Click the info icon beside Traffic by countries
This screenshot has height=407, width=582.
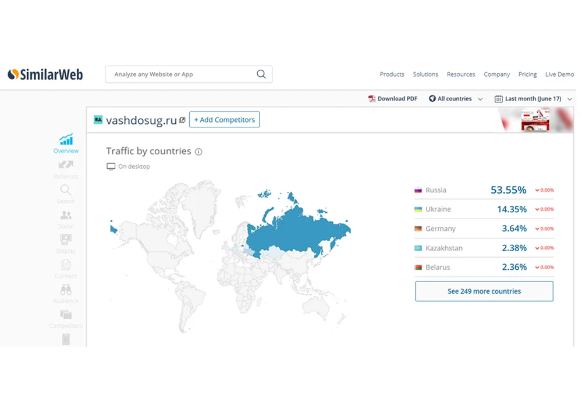198,152
